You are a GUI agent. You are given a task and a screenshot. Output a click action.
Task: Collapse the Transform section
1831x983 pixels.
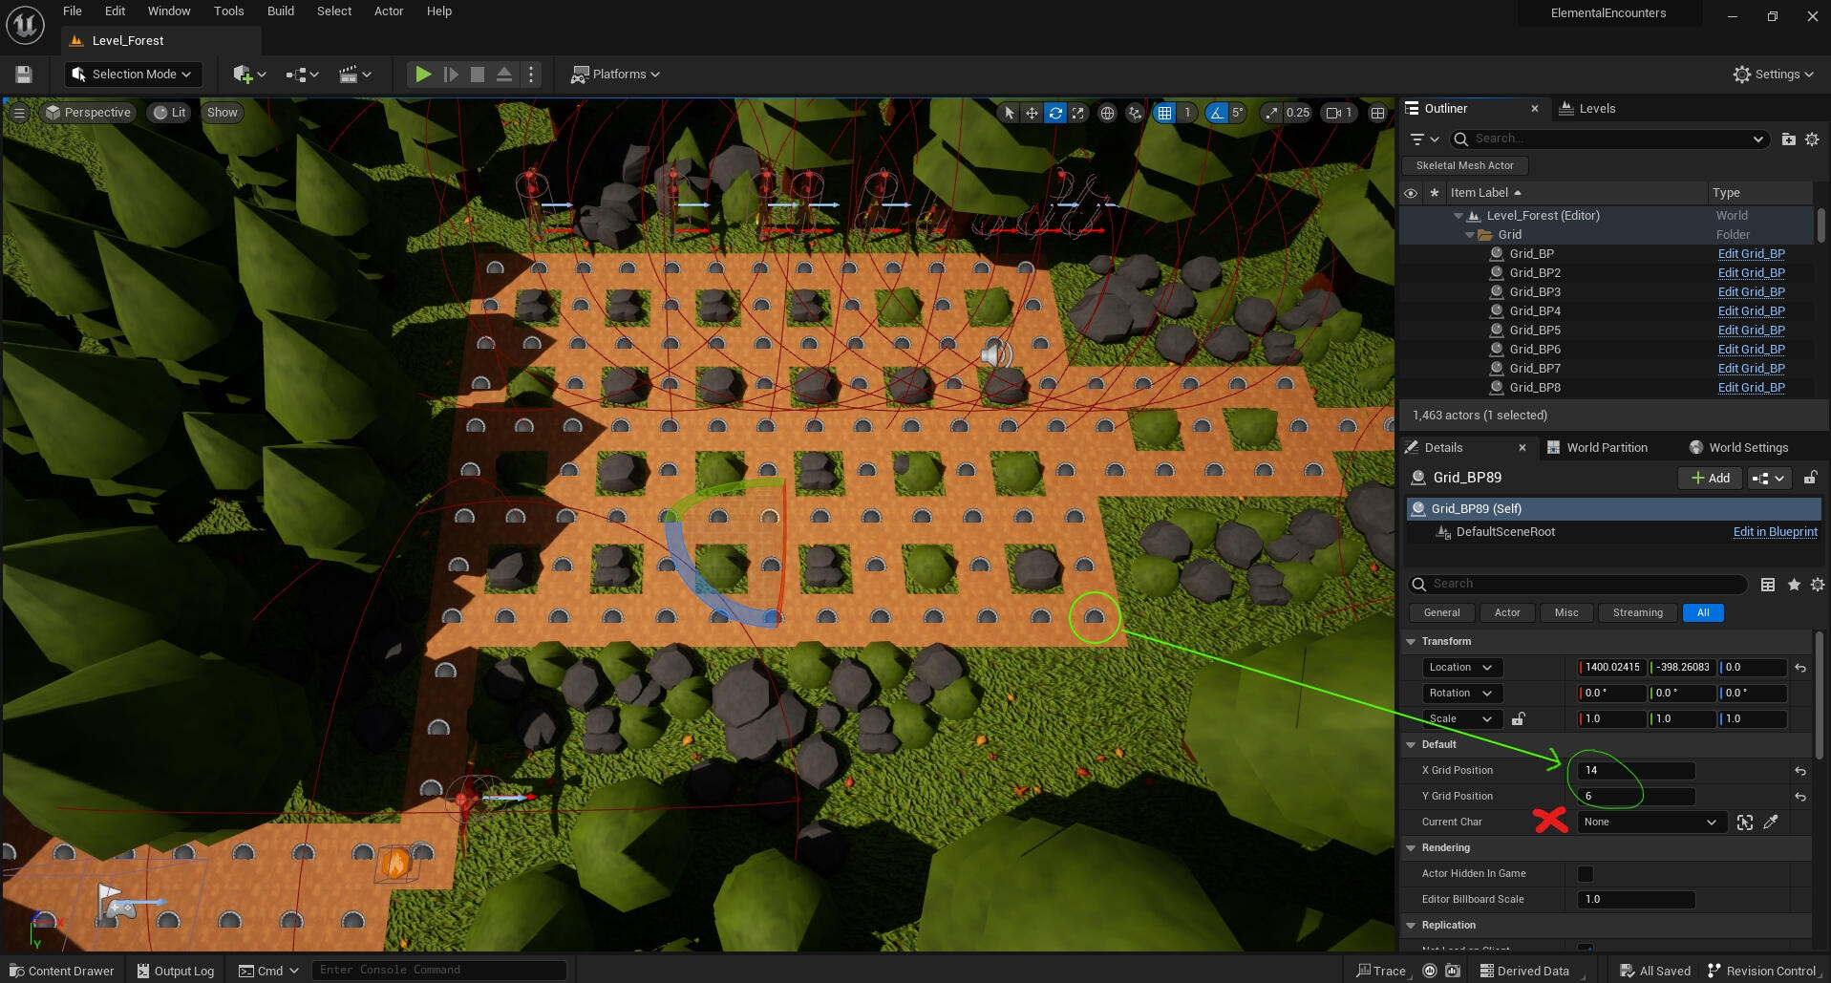tap(1412, 642)
